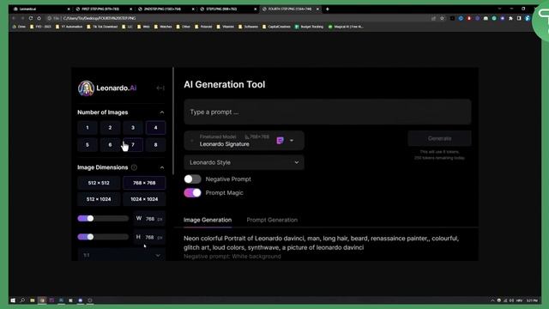Click the purple model icon near Leonardo Signature
The width and height of the screenshot is (549, 309).
click(x=280, y=141)
